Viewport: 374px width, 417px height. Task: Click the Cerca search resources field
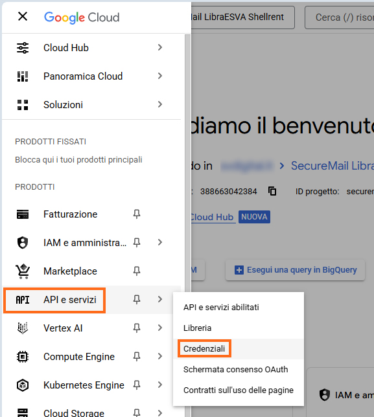coord(340,17)
